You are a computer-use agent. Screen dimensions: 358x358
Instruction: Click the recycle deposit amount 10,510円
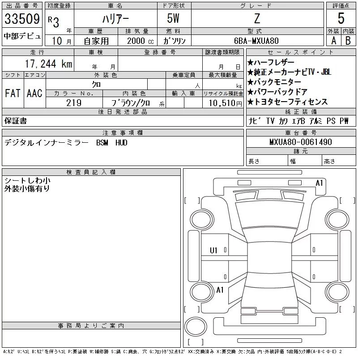pyautogui.click(x=226, y=103)
